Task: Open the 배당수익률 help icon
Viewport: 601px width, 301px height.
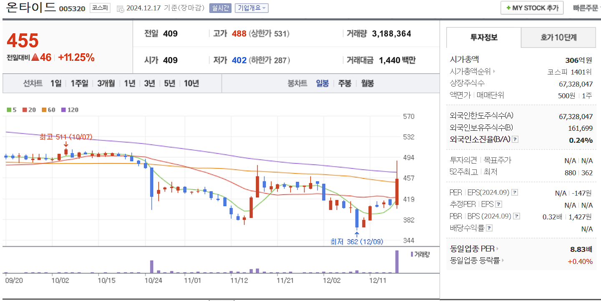Action: (489, 227)
